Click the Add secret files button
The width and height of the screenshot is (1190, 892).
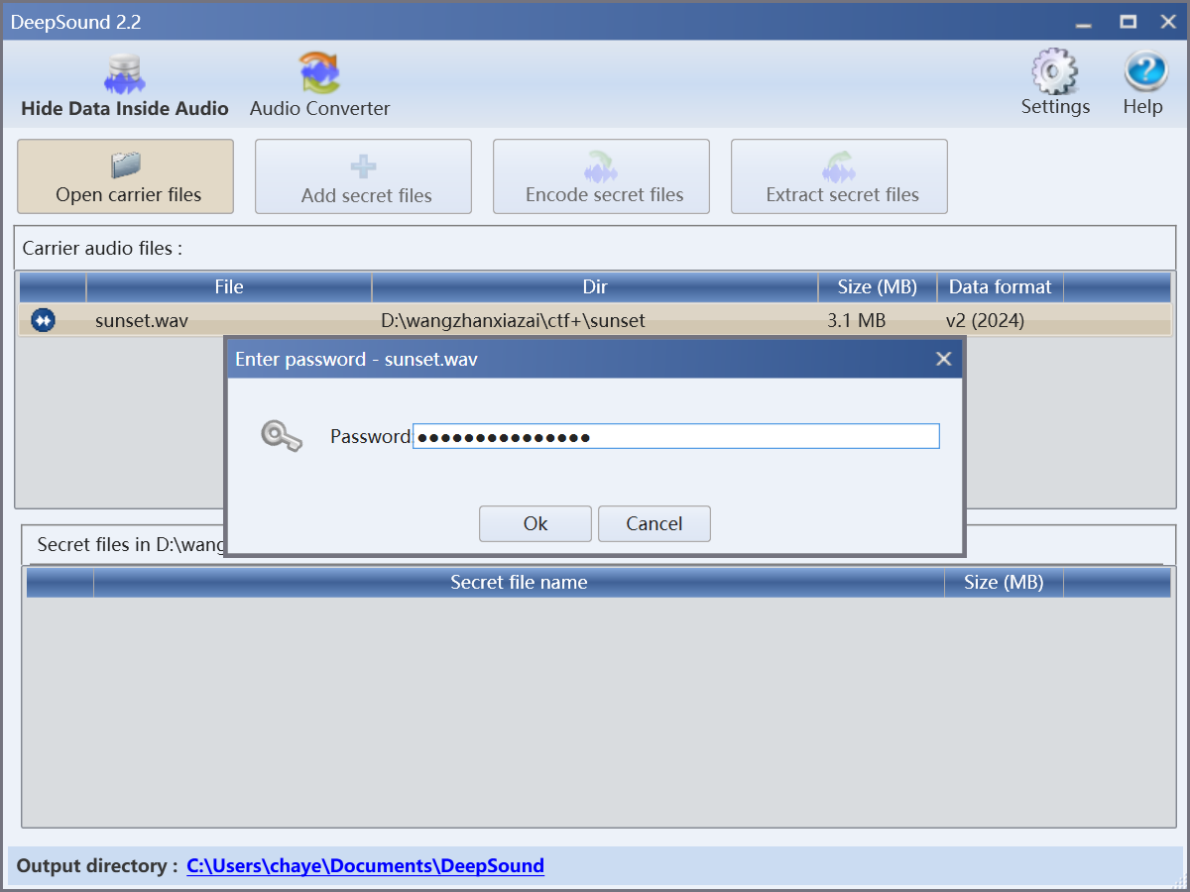(x=363, y=176)
